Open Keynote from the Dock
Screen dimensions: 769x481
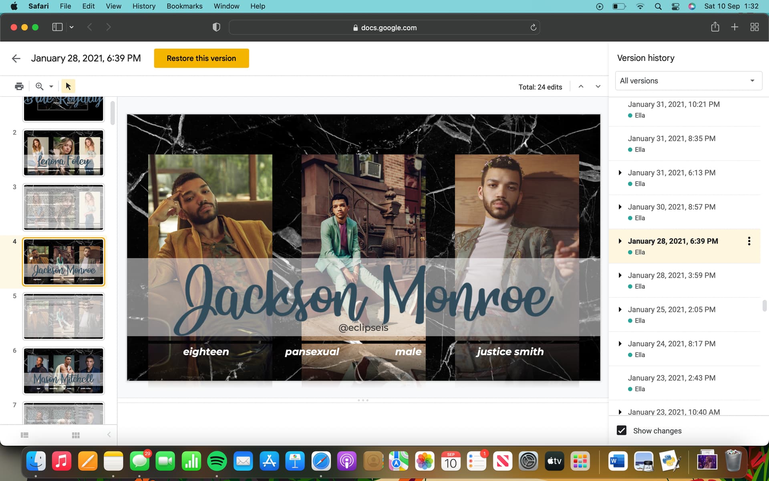click(x=295, y=461)
